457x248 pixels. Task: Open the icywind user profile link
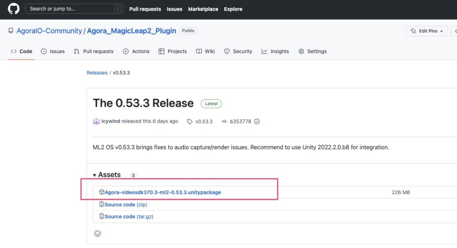tap(111, 121)
